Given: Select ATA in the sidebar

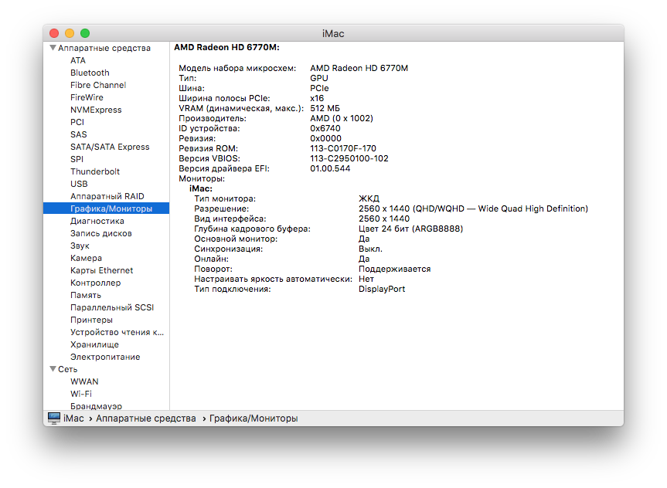Looking at the screenshot, I should pyautogui.click(x=78, y=60).
